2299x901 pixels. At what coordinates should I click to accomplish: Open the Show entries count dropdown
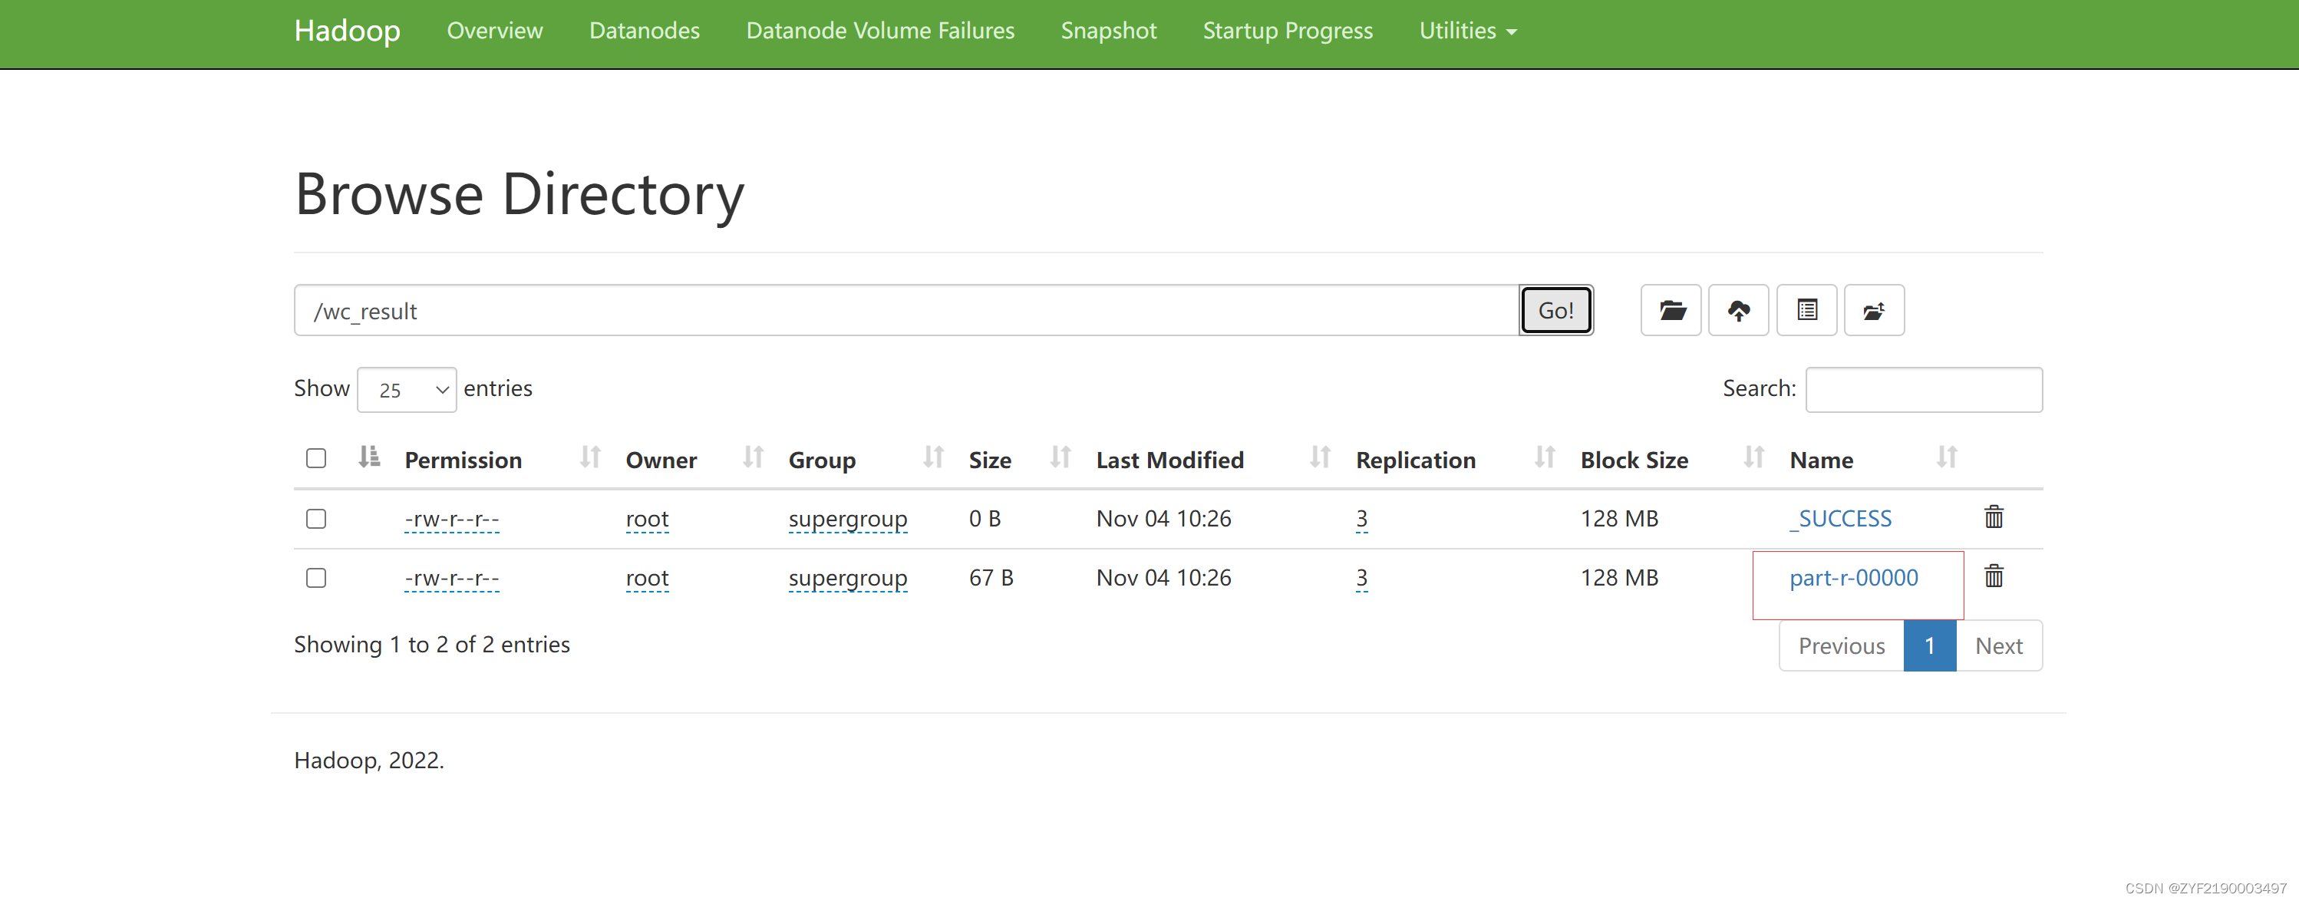coord(407,389)
